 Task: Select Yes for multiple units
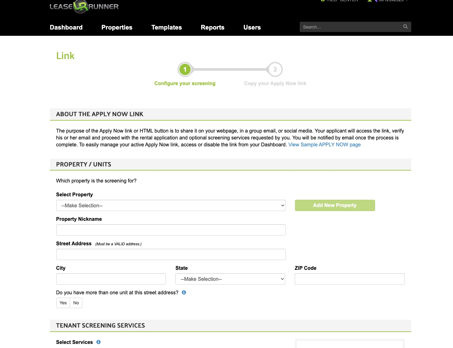pyautogui.click(x=63, y=303)
